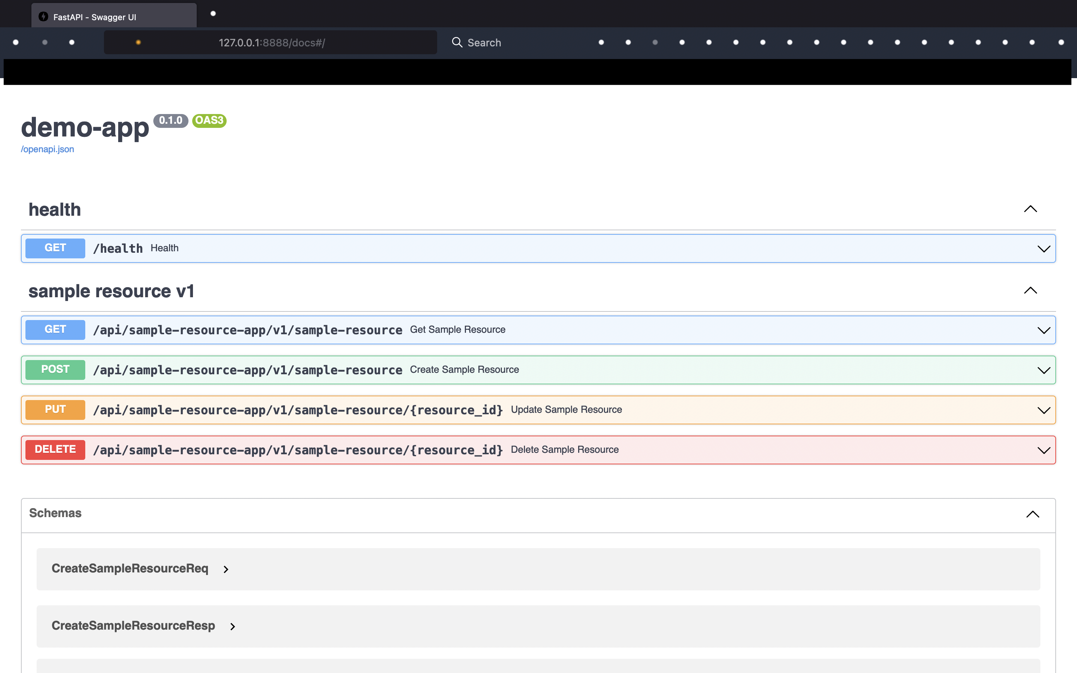This screenshot has width=1077, height=673.
Task: Expand CreateSampleResourceReq schema chevron
Action: pyautogui.click(x=226, y=569)
